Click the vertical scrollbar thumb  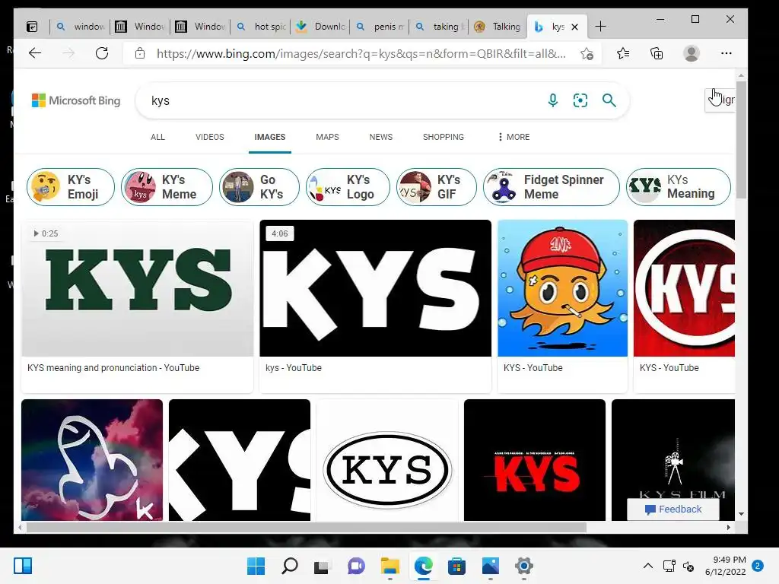[x=741, y=141]
